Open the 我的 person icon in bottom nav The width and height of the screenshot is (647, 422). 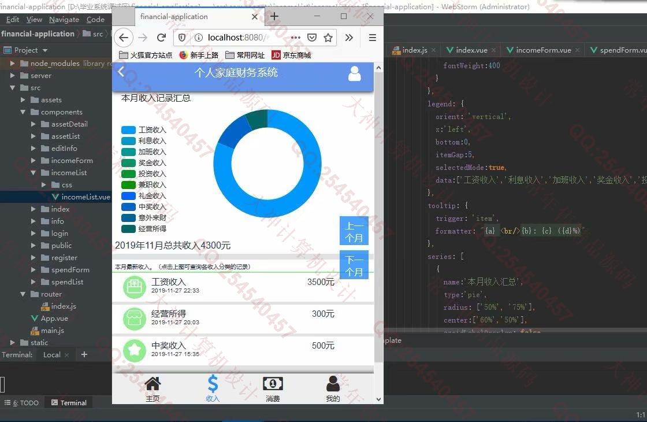pos(333,388)
